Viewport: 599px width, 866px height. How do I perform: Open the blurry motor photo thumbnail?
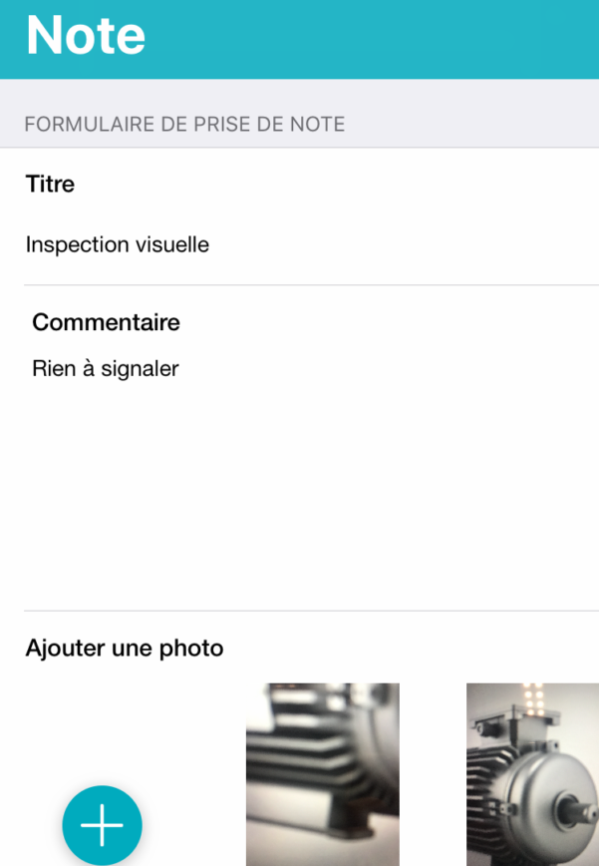coord(323,774)
